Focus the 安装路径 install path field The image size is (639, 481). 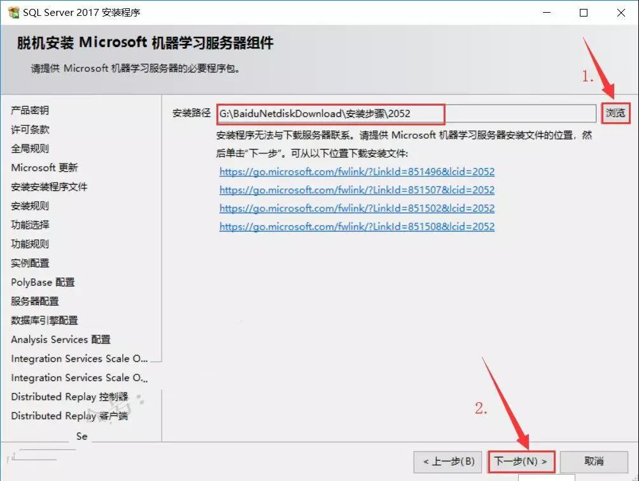406,113
